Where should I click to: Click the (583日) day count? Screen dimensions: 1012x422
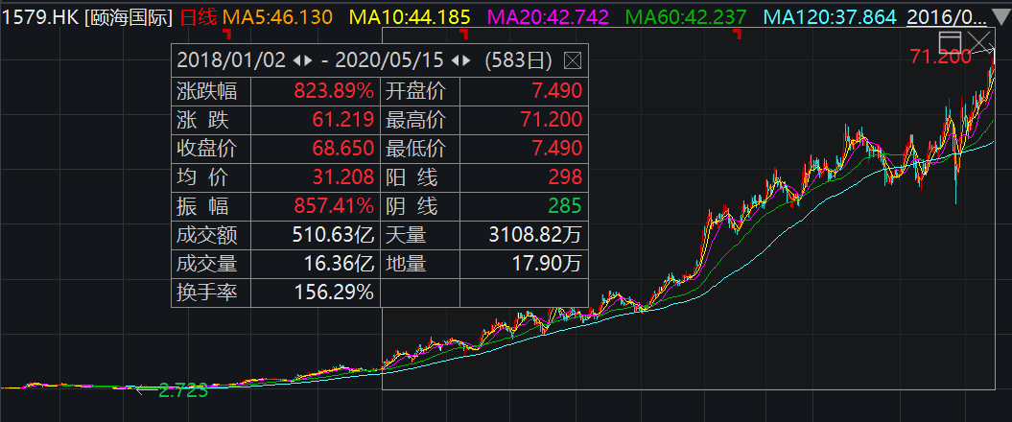(x=518, y=61)
